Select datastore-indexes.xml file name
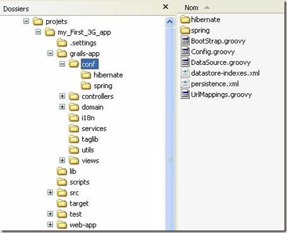 [225, 73]
